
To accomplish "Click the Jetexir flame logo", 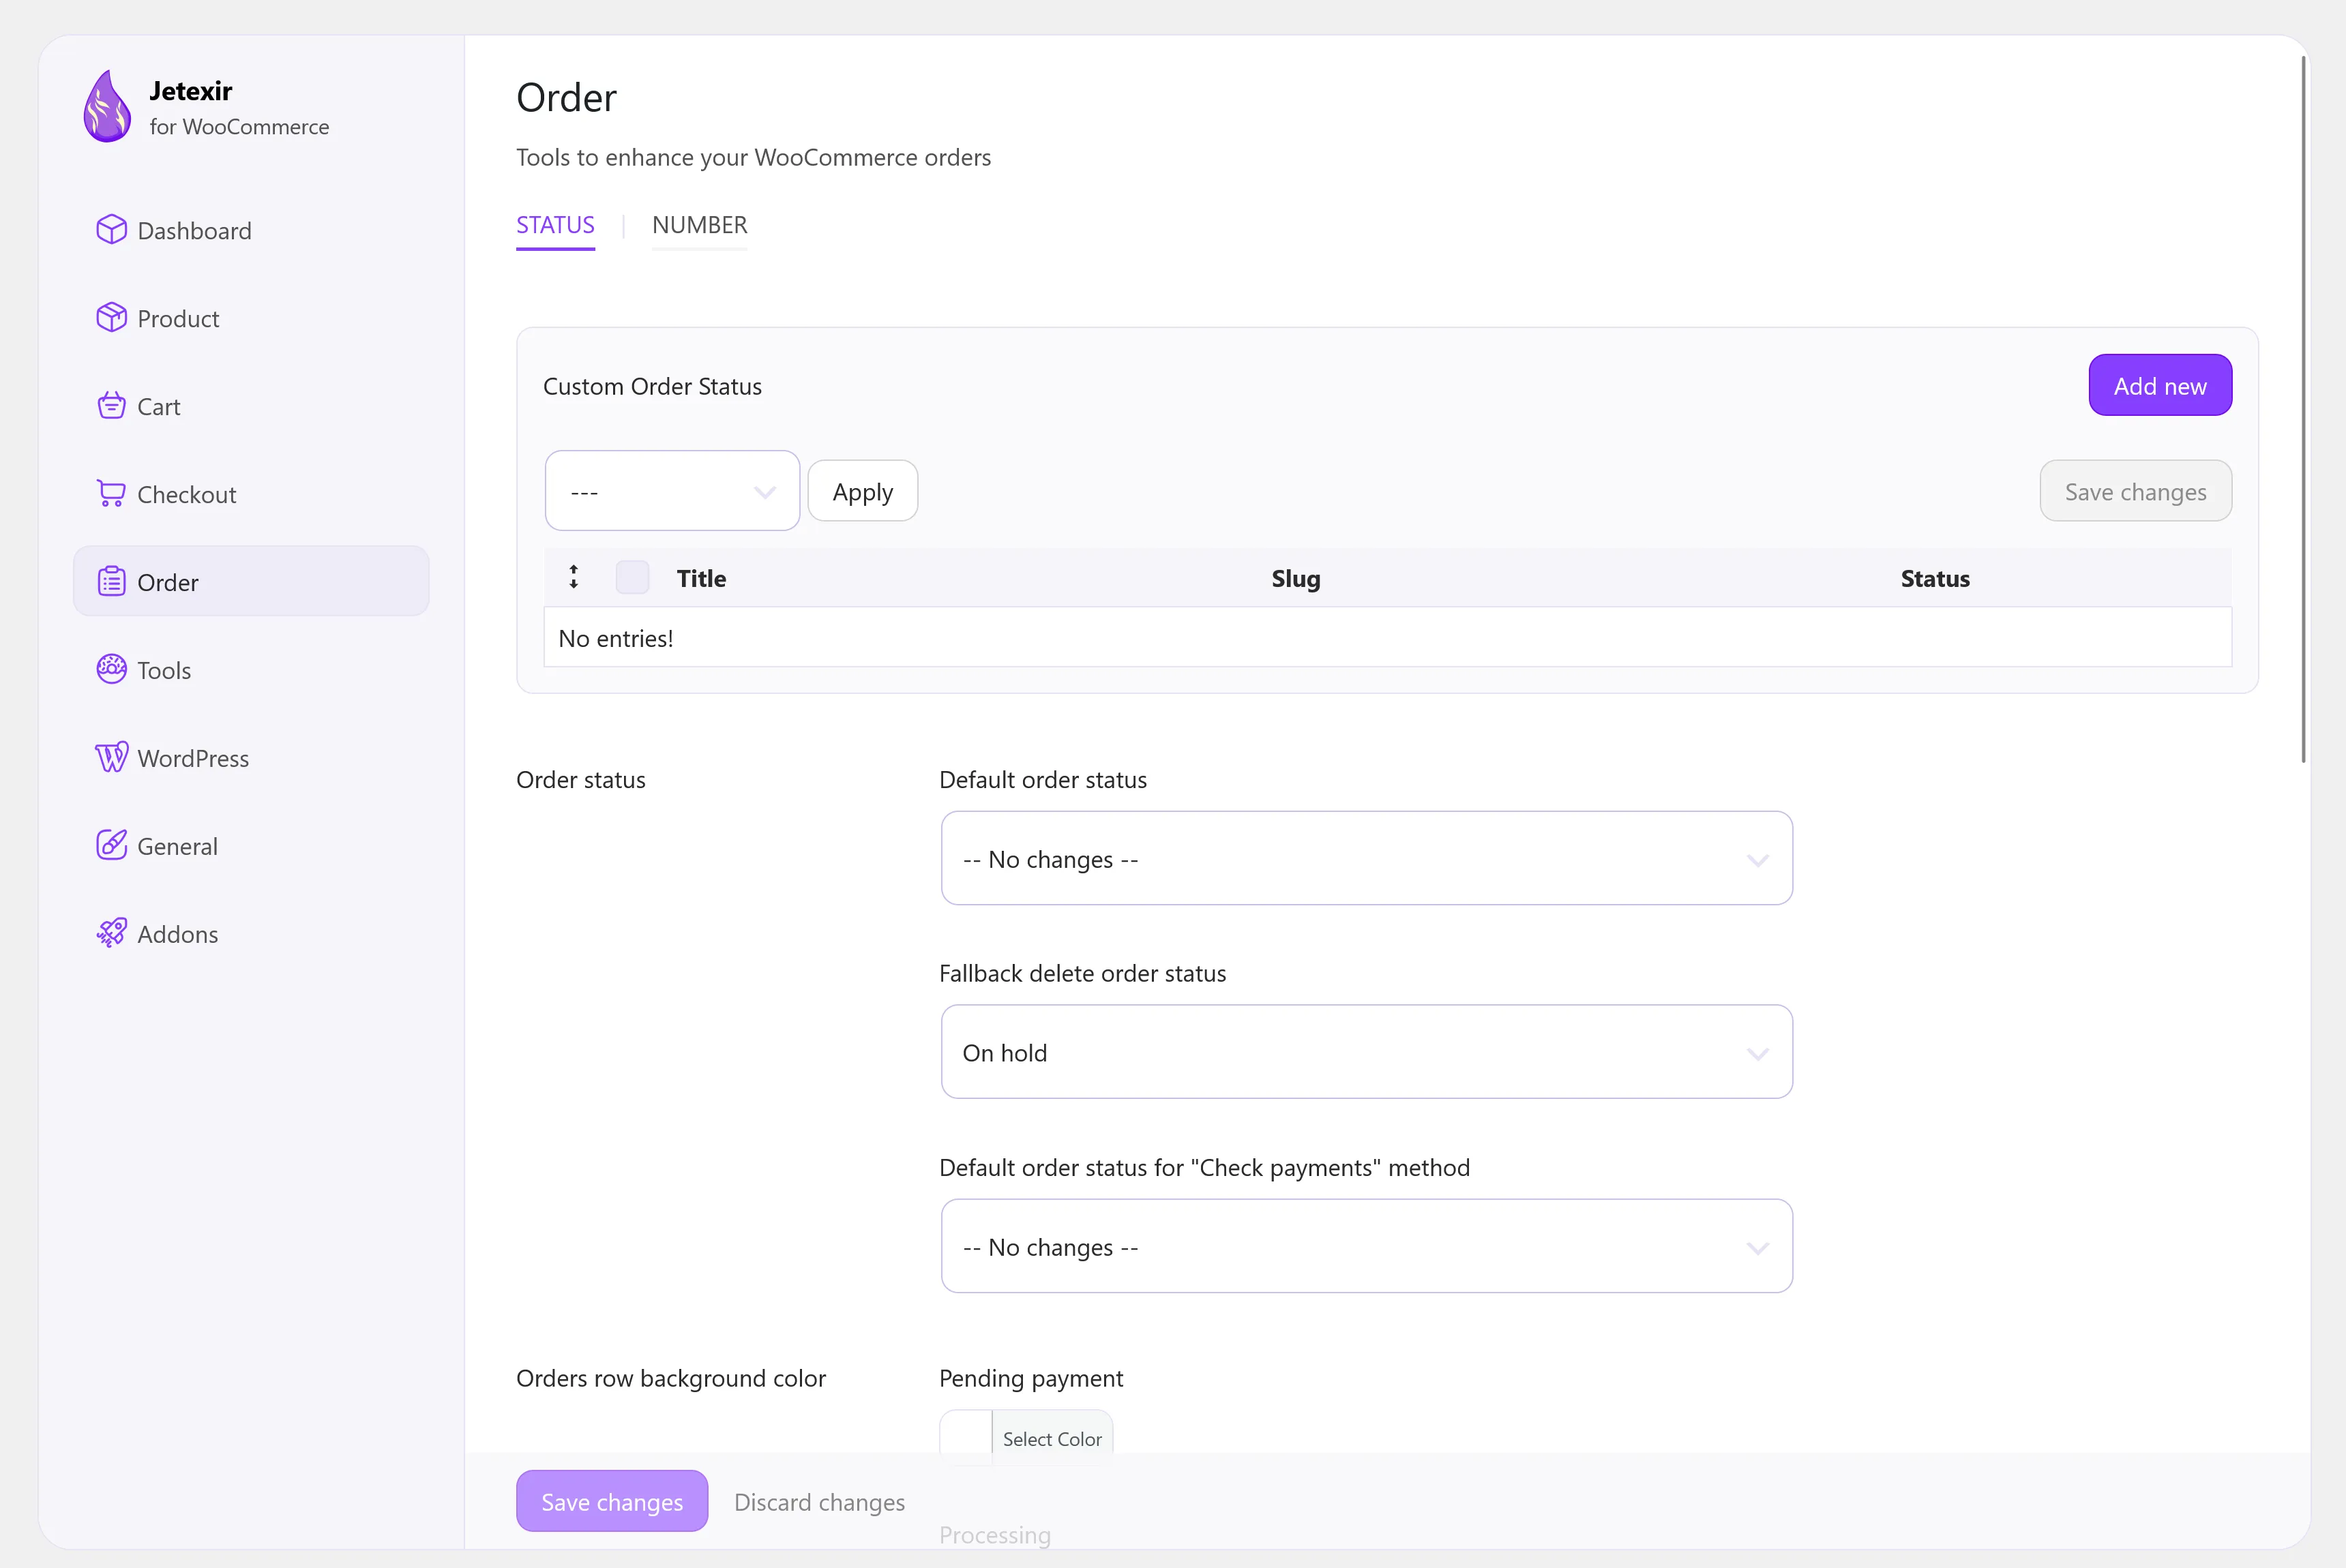I will pyautogui.click(x=107, y=106).
